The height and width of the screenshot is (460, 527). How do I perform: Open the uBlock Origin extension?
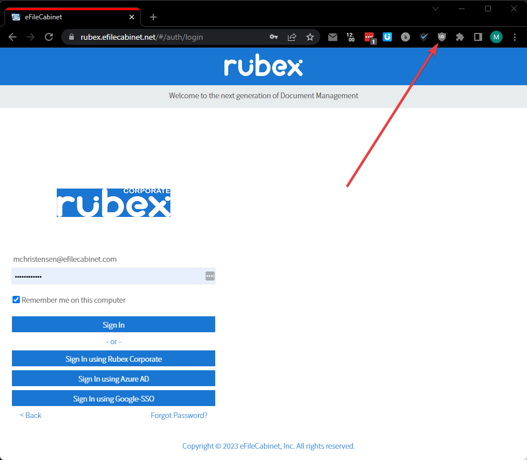click(x=442, y=37)
